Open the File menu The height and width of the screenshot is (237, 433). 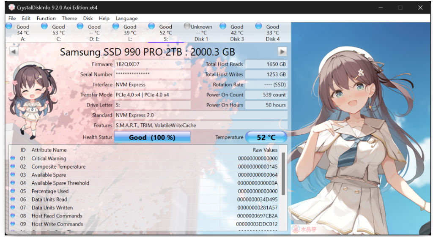tap(12, 18)
